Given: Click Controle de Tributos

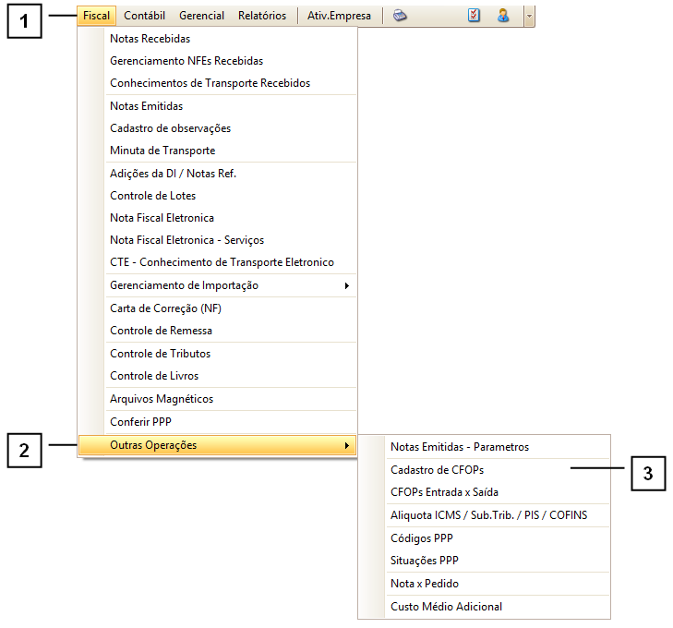Looking at the screenshot, I should tap(160, 354).
